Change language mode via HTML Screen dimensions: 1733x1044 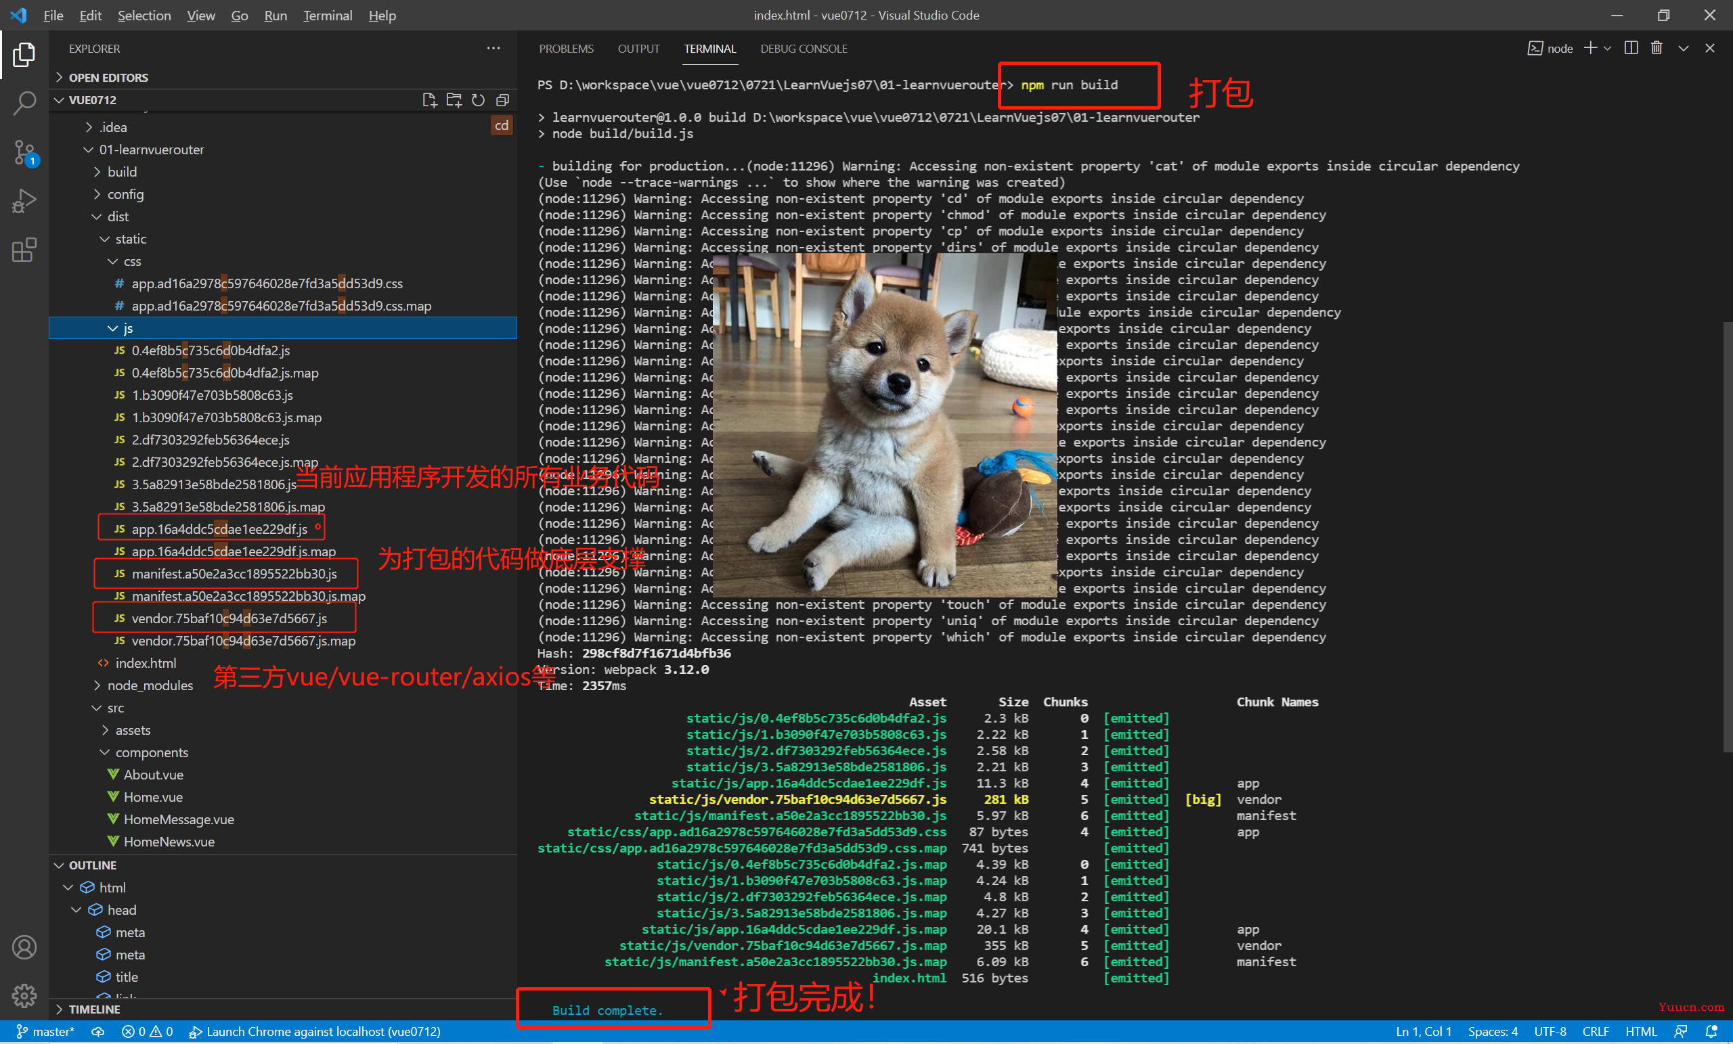coord(1641,1031)
